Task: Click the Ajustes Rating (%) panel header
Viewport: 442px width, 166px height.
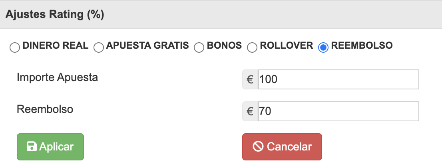Action: [x=55, y=15]
